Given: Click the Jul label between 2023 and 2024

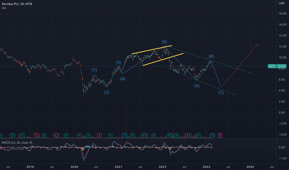Looking at the screenshot, I should [228, 167].
